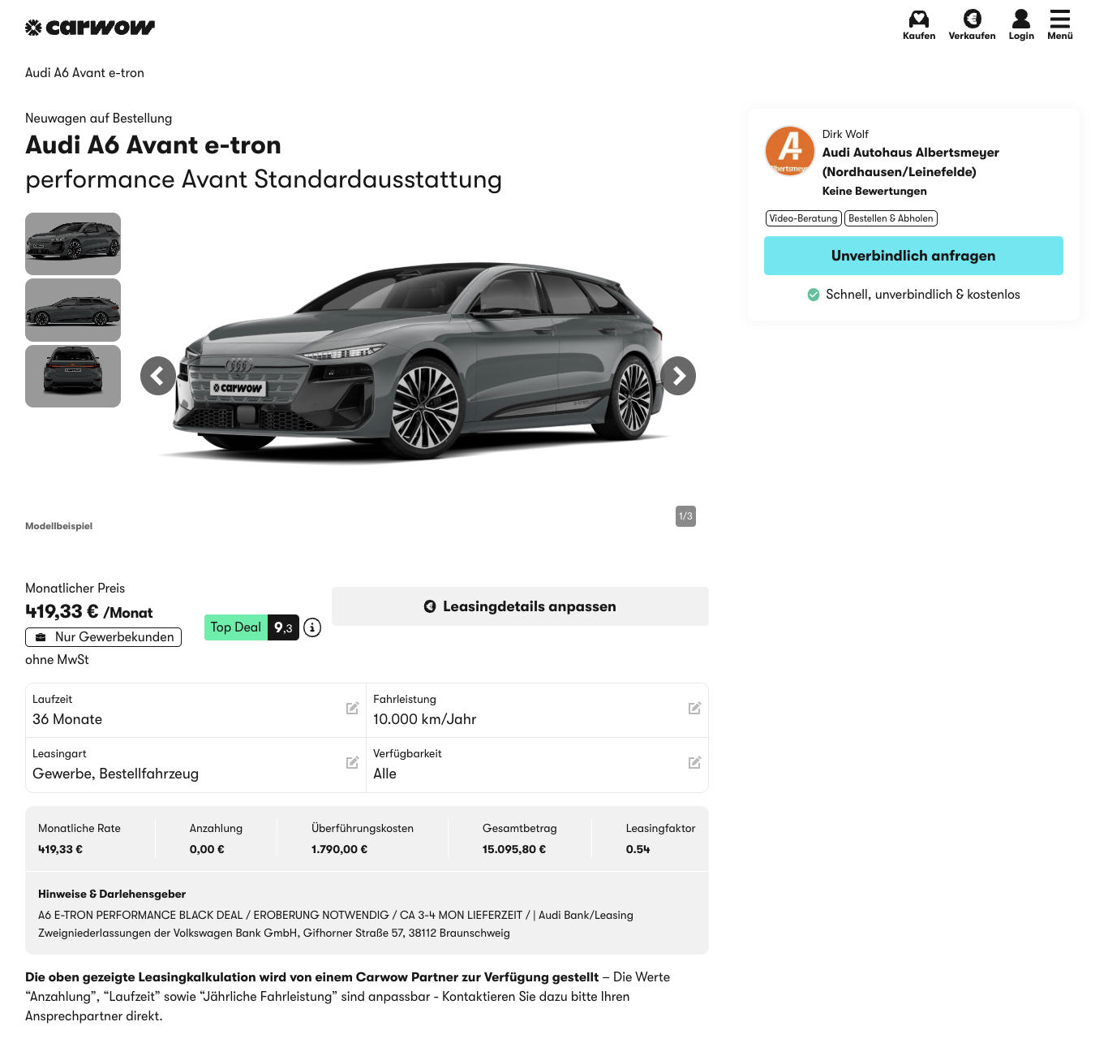The height and width of the screenshot is (1039, 1108).
Task: Open the Verkaufen euro icon
Action: click(x=972, y=19)
